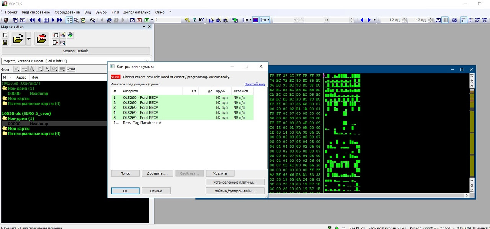
Task: Select floating-point data view
Action: (484, 20)
